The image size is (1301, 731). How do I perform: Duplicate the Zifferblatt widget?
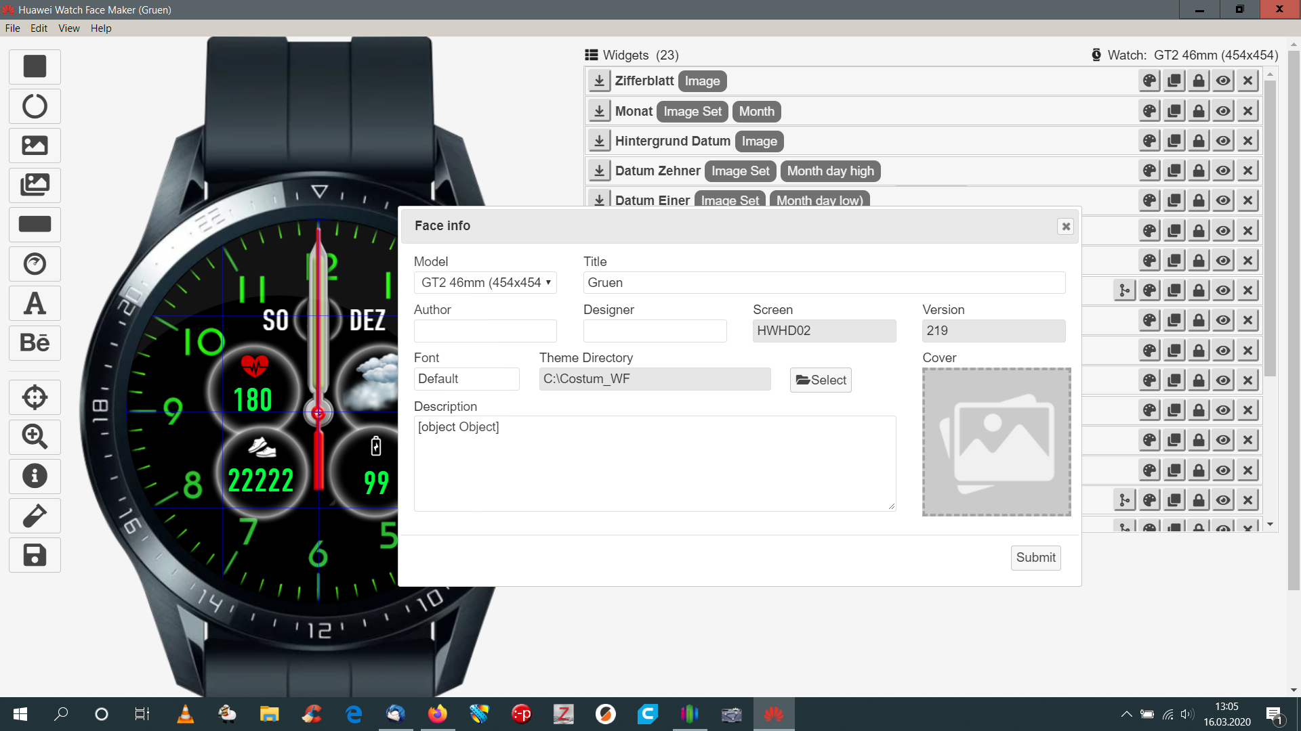pyautogui.click(x=1174, y=81)
